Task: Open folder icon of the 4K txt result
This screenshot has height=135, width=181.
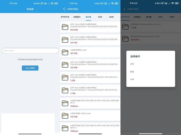Action: tap(65, 128)
